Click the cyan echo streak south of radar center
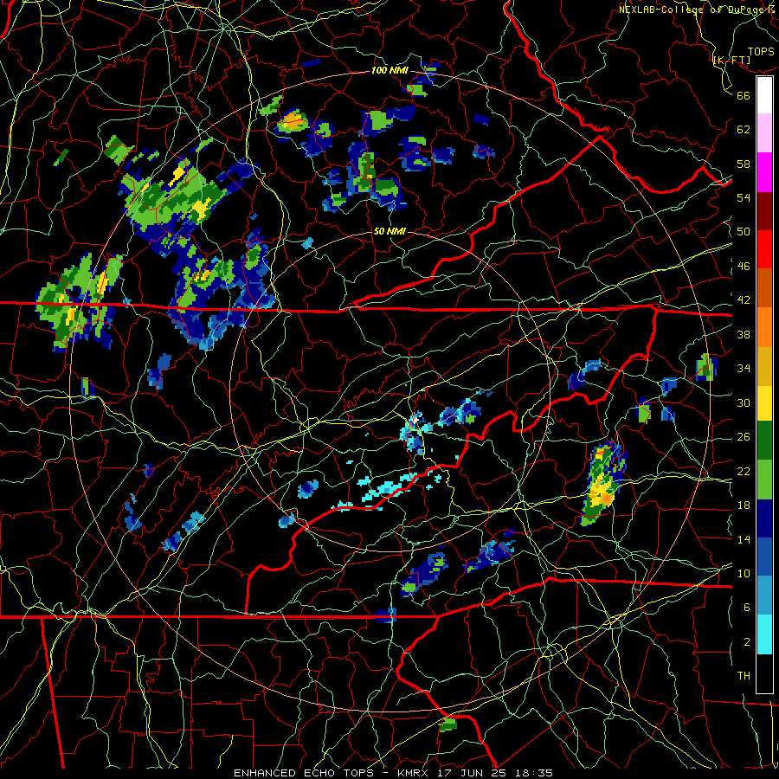This screenshot has width=779, height=779. (388, 489)
